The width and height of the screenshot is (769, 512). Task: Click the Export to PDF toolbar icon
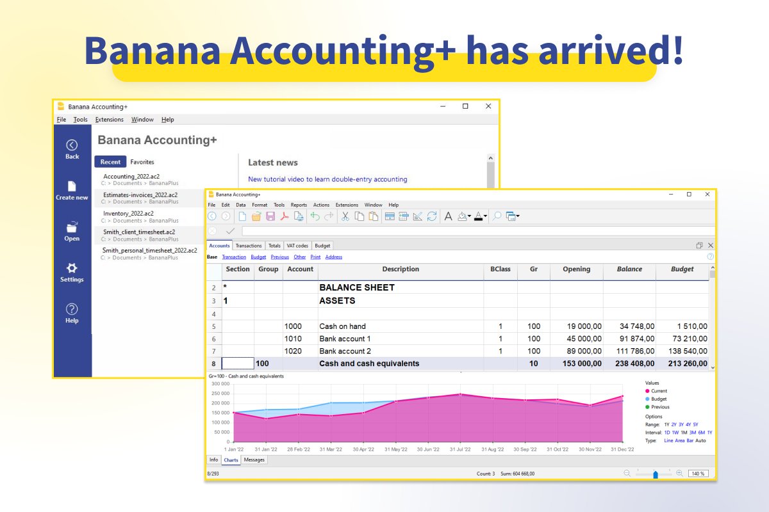(x=285, y=216)
